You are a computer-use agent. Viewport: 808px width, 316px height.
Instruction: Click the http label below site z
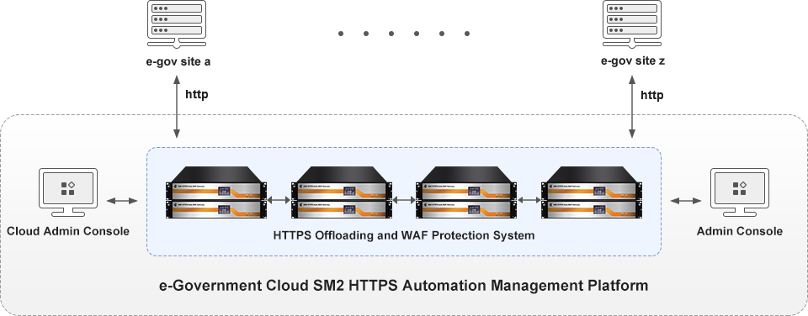coord(651,95)
